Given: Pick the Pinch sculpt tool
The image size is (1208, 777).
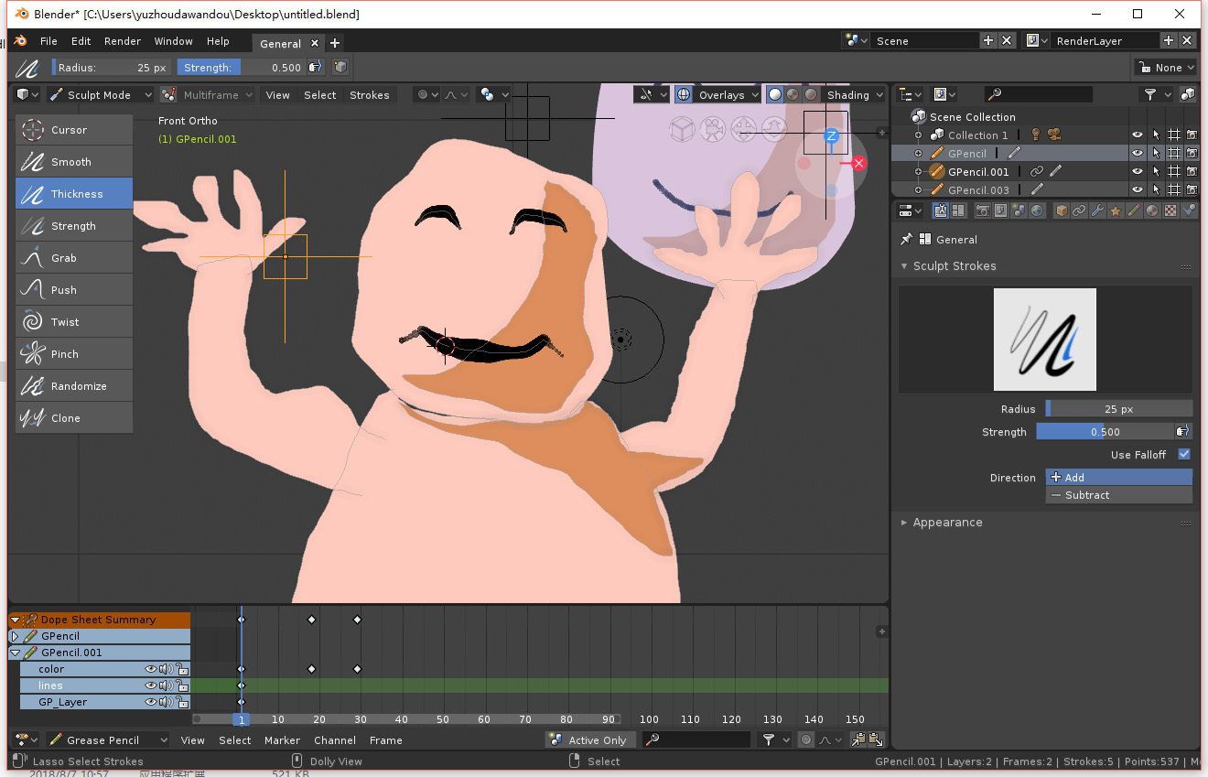Looking at the screenshot, I should point(73,354).
